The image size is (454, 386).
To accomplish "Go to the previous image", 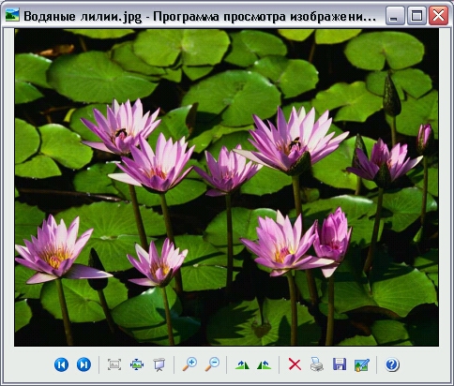I will click(61, 364).
